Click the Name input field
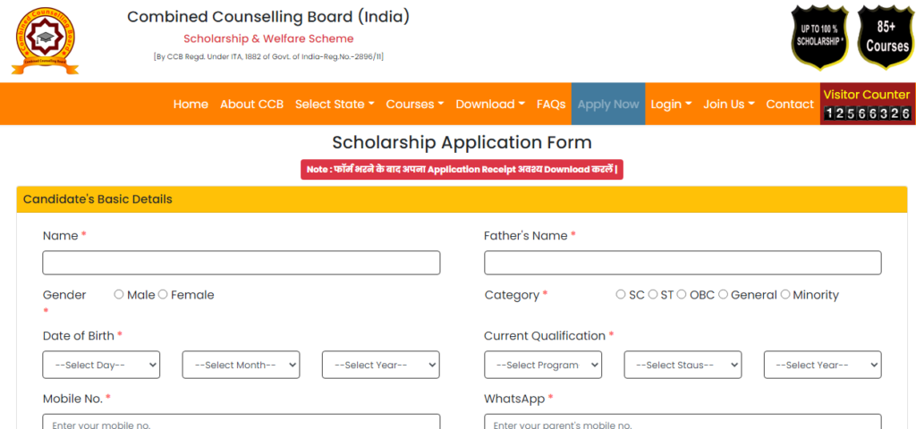 click(x=242, y=263)
